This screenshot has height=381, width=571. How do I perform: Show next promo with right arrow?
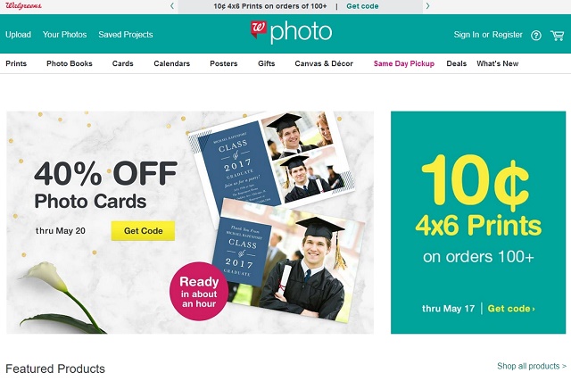click(x=428, y=6)
